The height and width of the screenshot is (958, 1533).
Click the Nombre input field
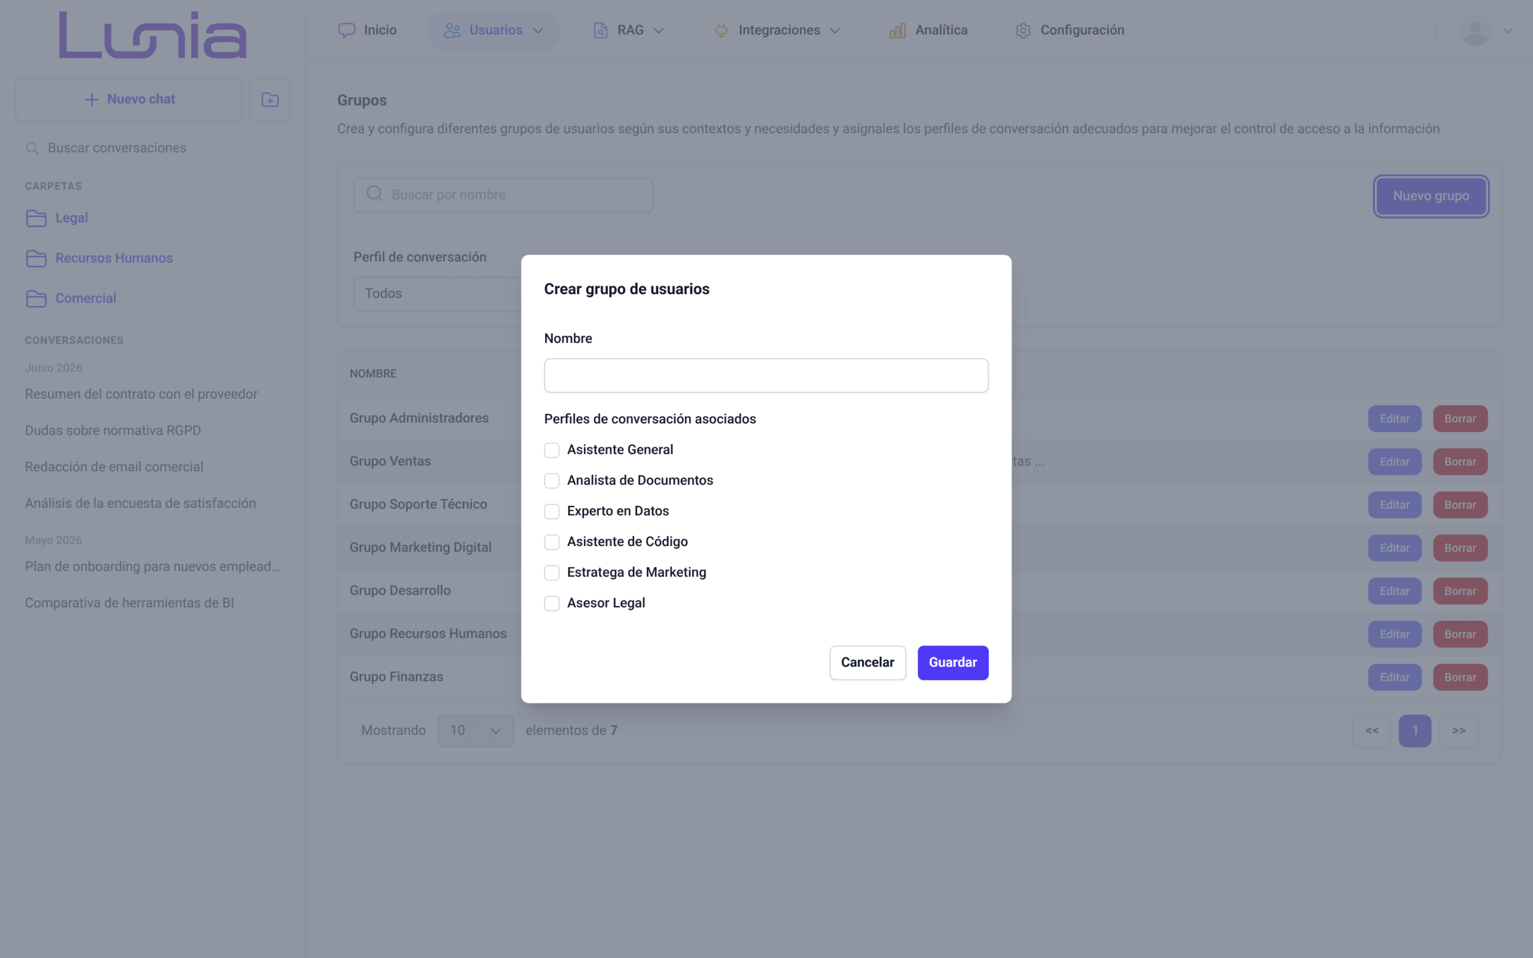click(x=766, y=376)
